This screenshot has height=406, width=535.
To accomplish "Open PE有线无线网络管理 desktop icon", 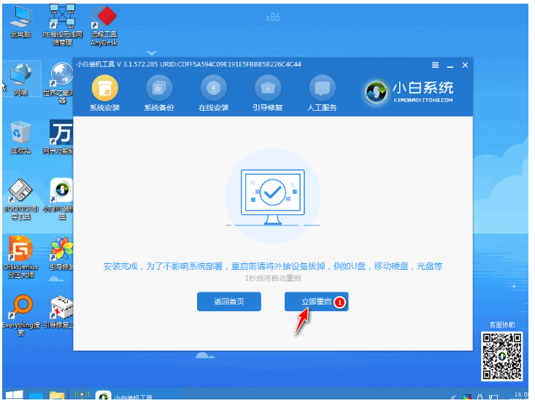I will pos(63,26).
